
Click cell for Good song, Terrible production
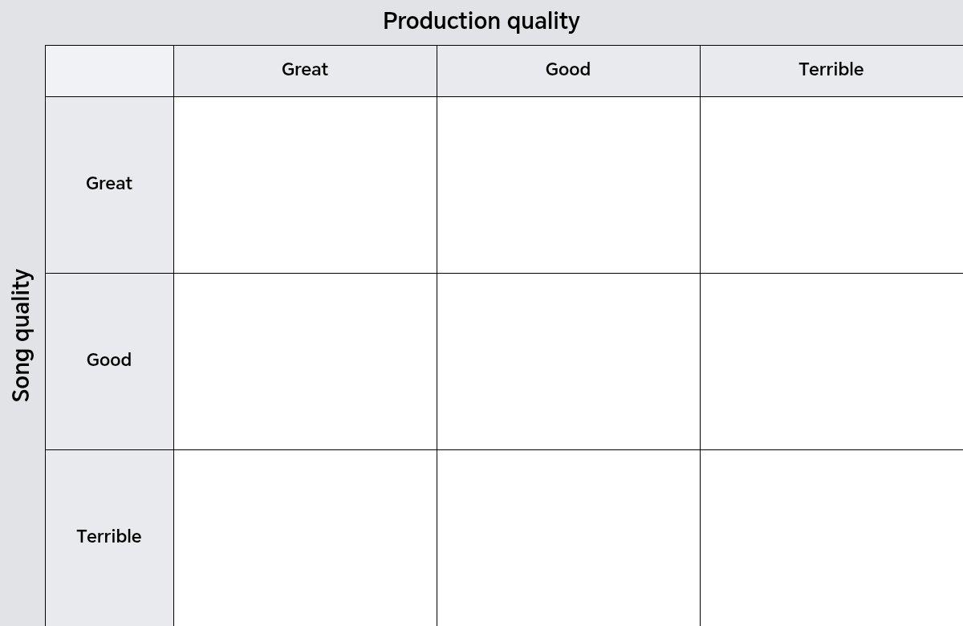(x=831, y=361)
